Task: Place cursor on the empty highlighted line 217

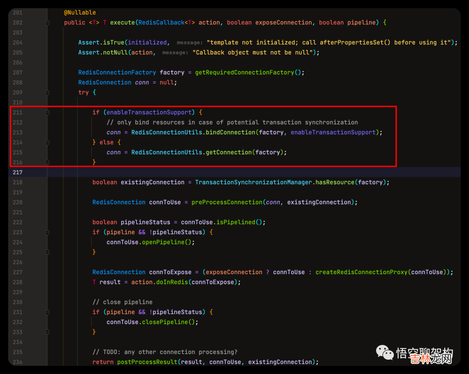Action: click(217, 172)
